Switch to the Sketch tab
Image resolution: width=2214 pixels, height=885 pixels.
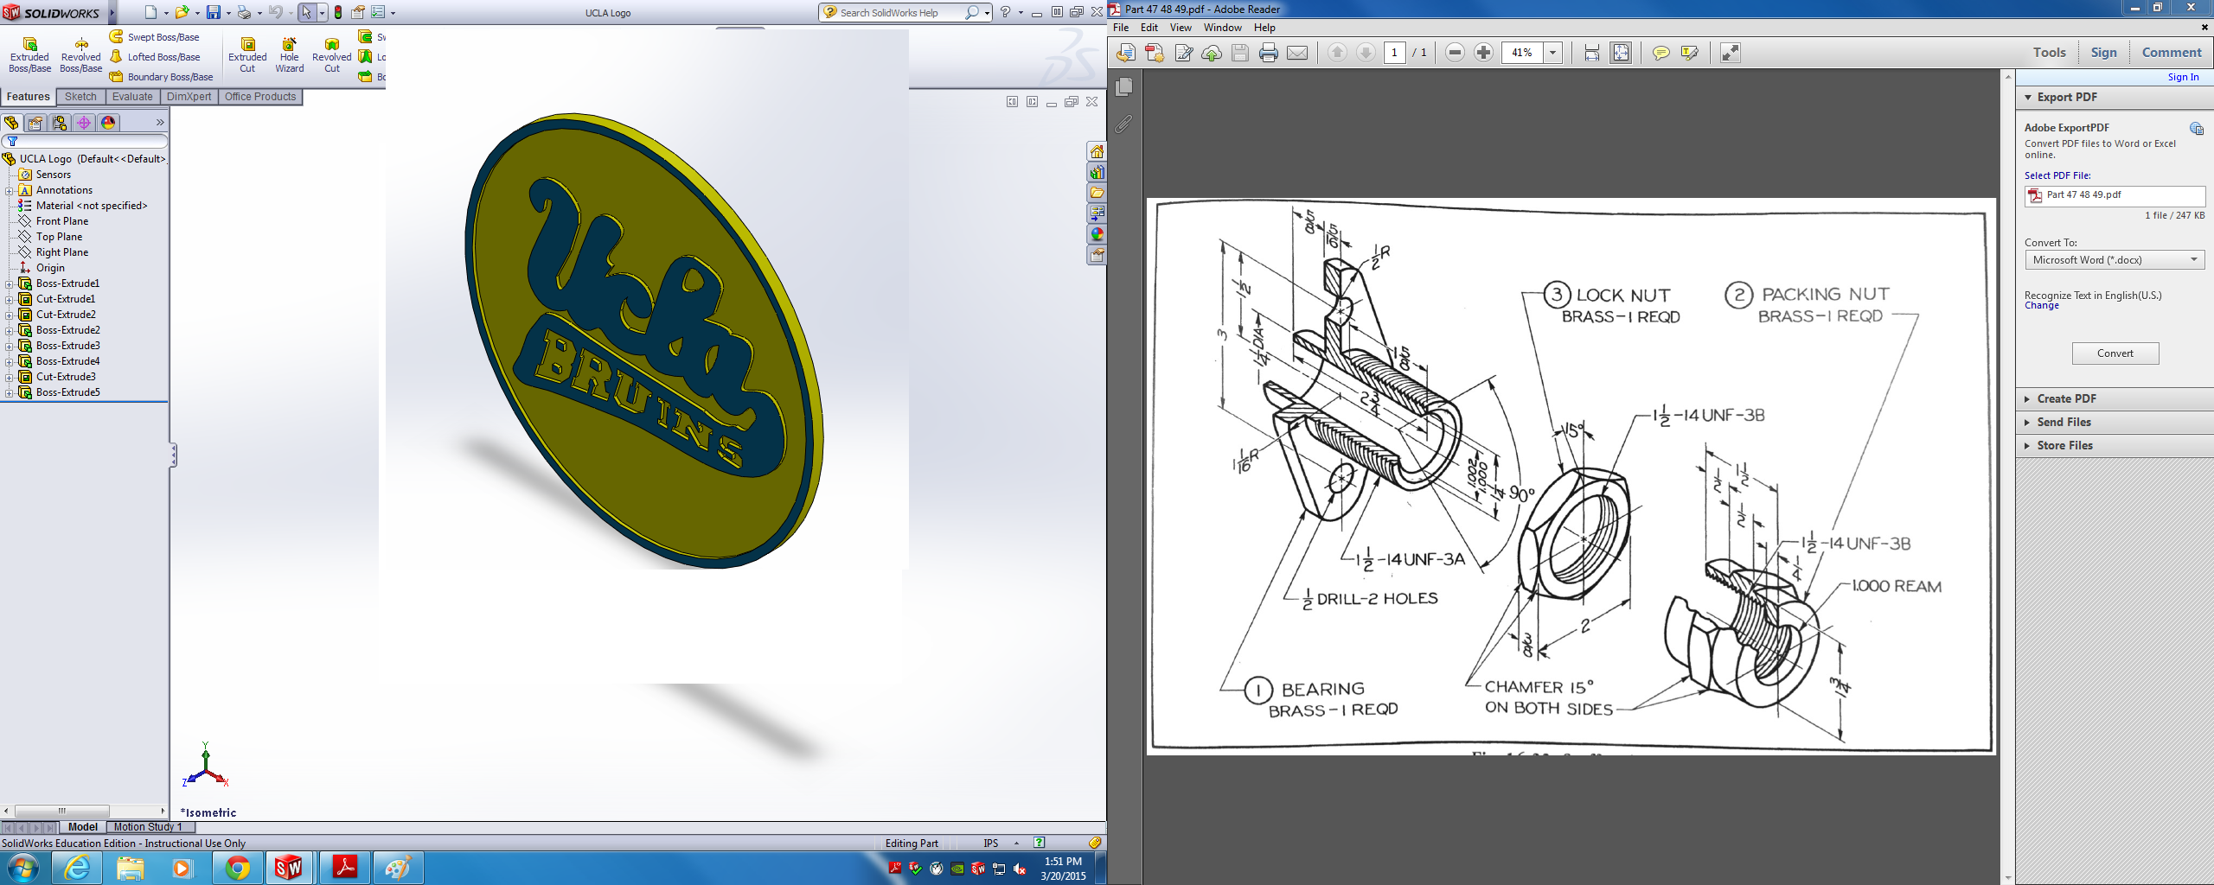click(80, 97)
